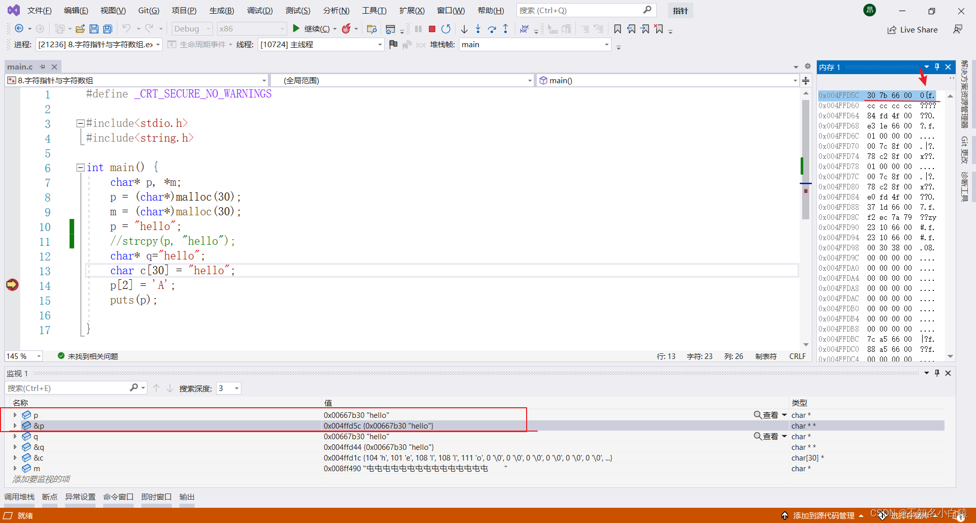Screen dimensions: 976x523
Task: Open the x86 platform dropdown
Action: (x=252, y=29)
